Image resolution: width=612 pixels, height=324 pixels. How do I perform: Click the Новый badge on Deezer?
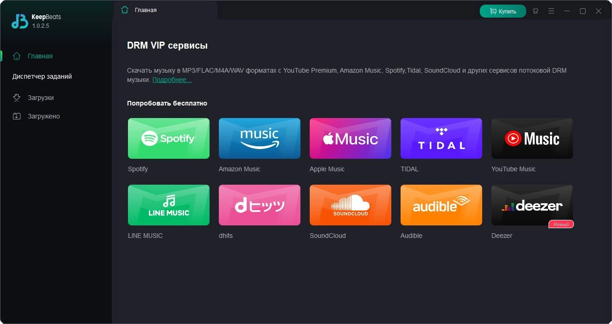click(x=561, y=224)
